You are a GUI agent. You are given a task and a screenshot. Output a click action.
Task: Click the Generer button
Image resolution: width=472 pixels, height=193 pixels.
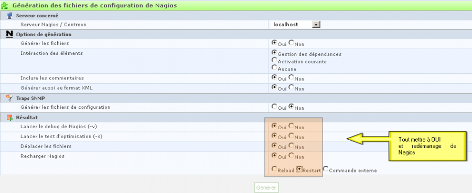266,188
